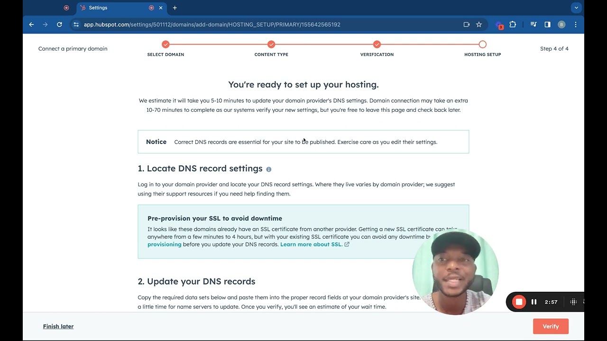Click the dotted effects icon in recorder bar

[573, 302]
